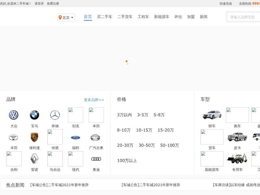
Task: Navigate to 加盟
Action: pos(191,17)
